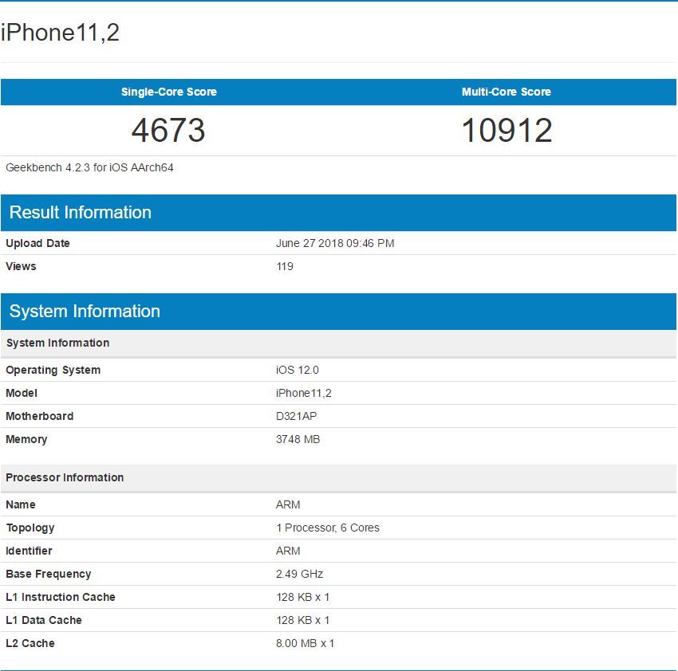This screenshot has width=678, height=671.
Task: Select the Multi-Core Score header
Action: click(x=507, y=92)
